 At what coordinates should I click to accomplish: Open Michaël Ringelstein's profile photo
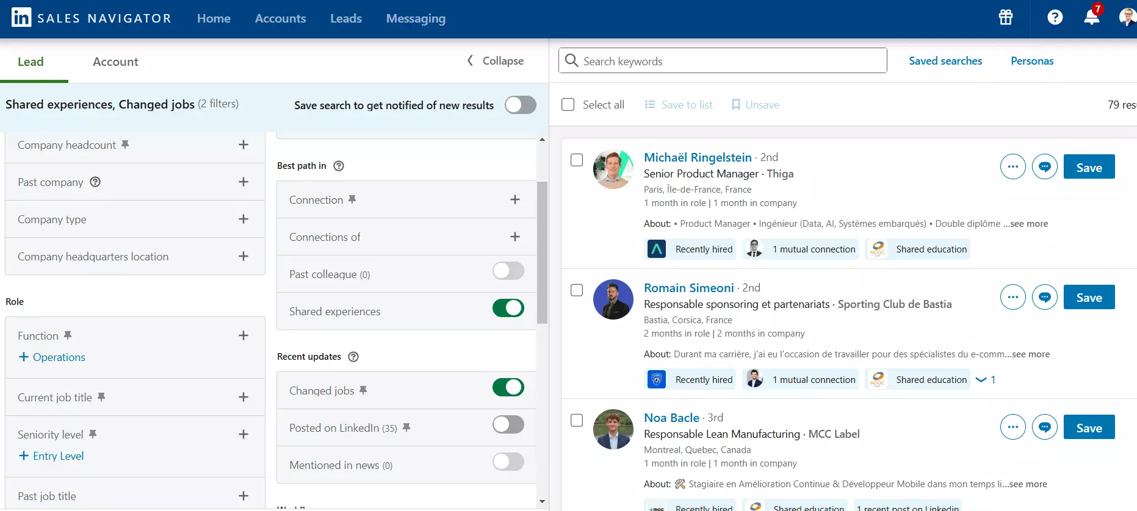[x=613, y=169]
